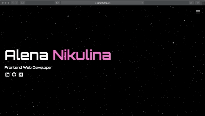
Task: Click the 'Frontend Web Developer' subtitle
Action: click(x=29, y=68)
